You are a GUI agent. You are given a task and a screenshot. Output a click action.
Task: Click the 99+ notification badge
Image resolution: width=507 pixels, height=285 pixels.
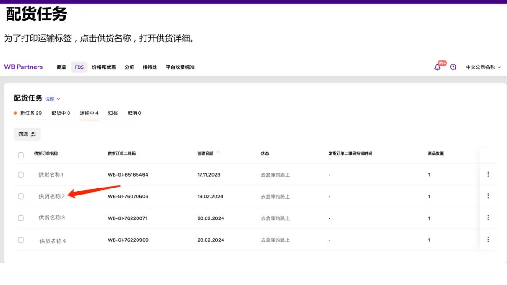click(x=441, y=62)
